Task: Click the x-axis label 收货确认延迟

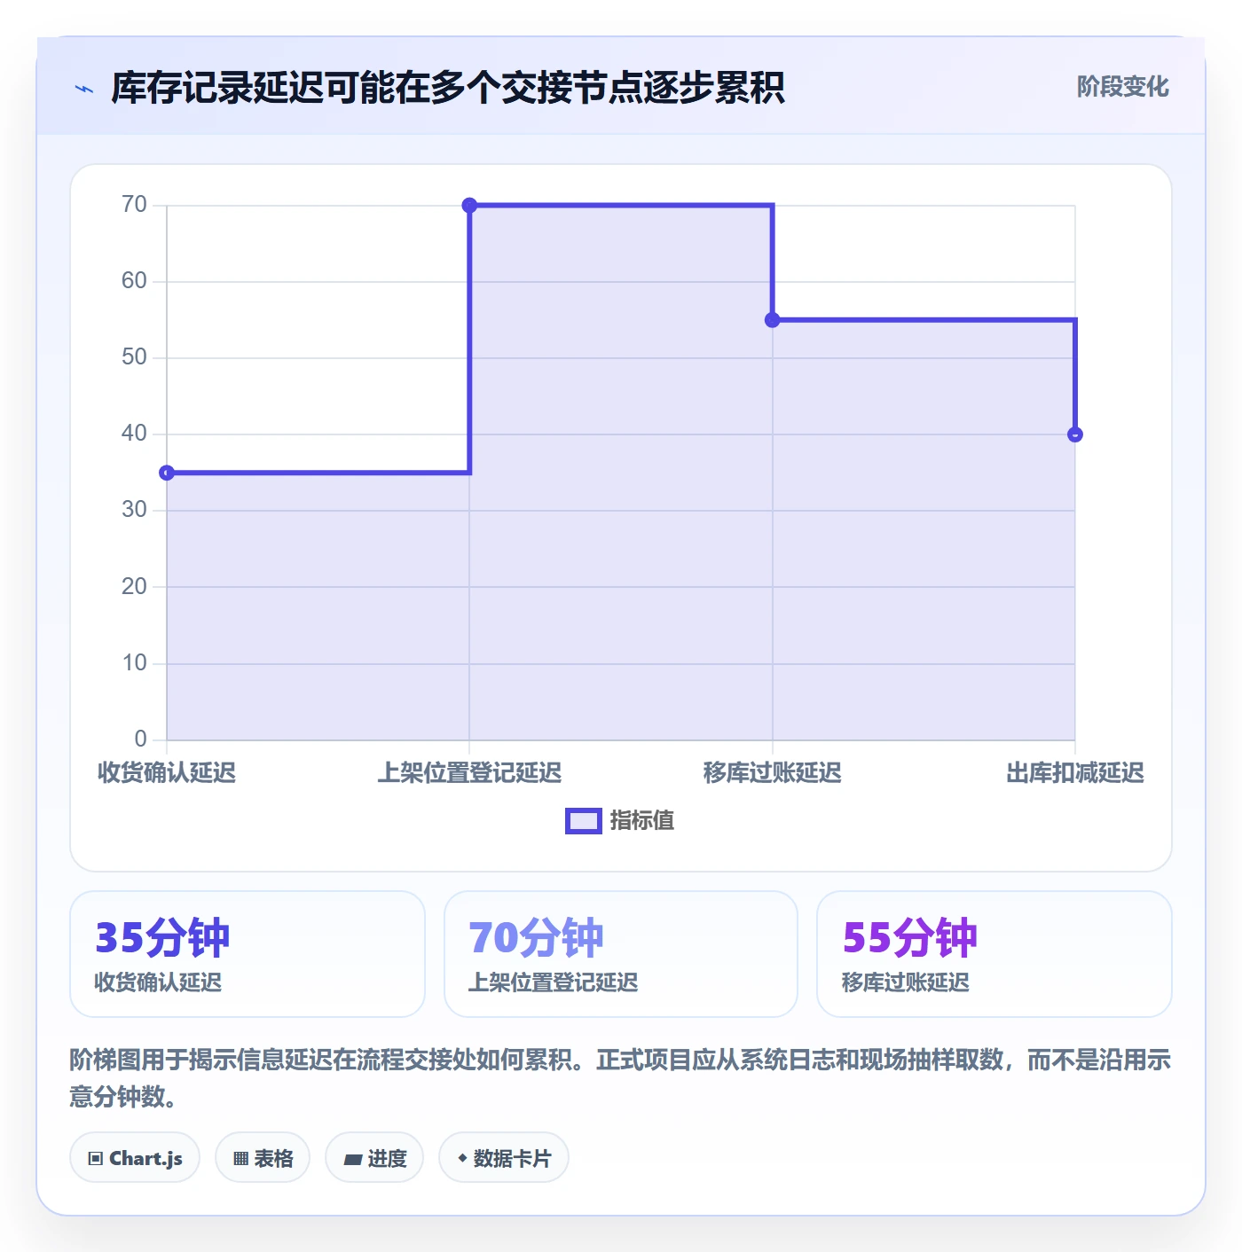Action: click(167, 773)
